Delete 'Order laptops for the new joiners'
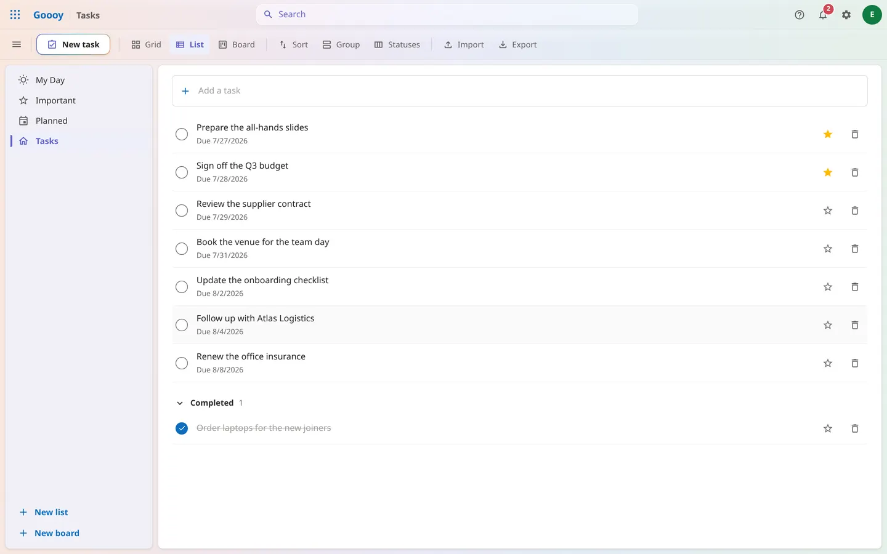 [x=855, y=428]
